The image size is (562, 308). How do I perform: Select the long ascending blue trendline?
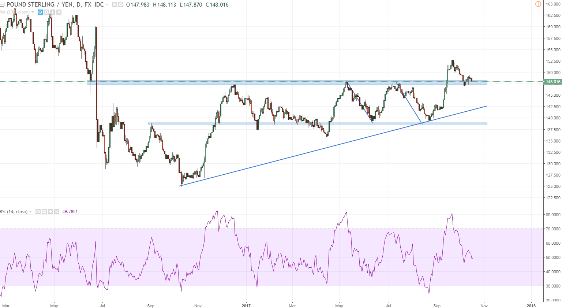(x=333, y=146)
